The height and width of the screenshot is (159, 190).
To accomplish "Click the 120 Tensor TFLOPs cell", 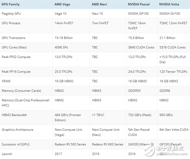I will (173, 72).
